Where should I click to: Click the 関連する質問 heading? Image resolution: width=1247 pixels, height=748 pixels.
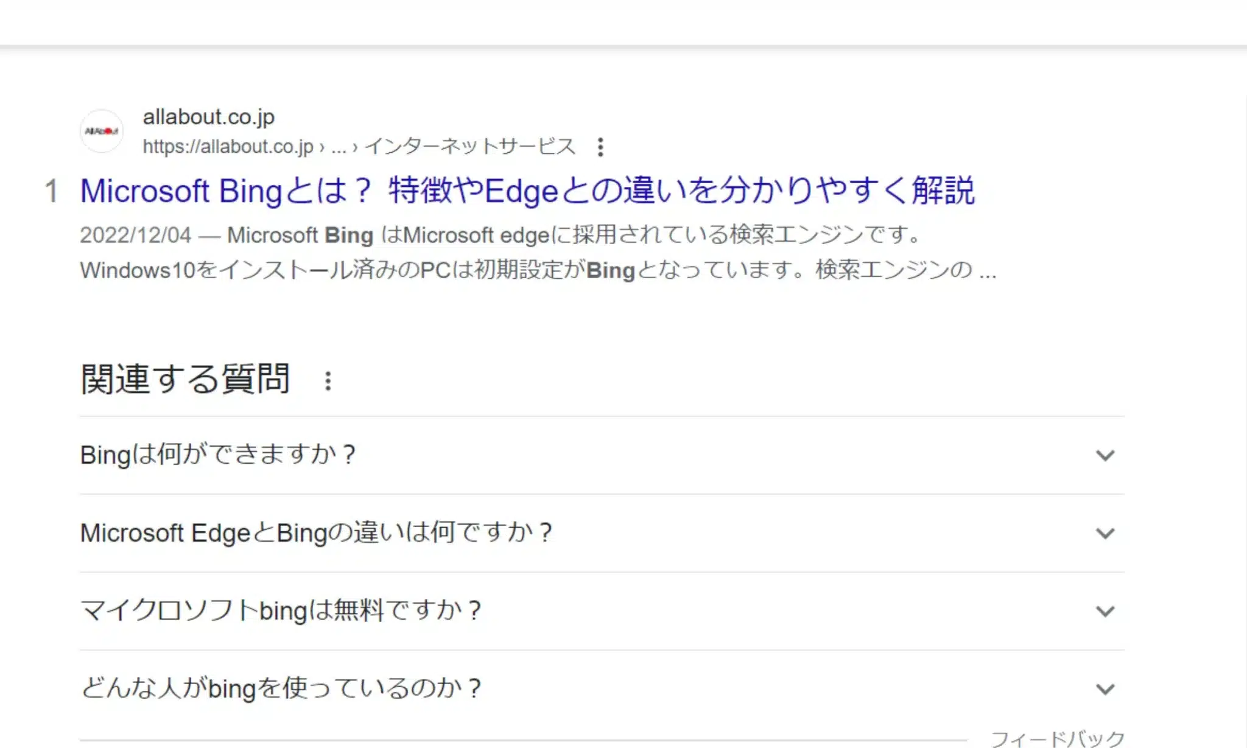pos(185,379)
